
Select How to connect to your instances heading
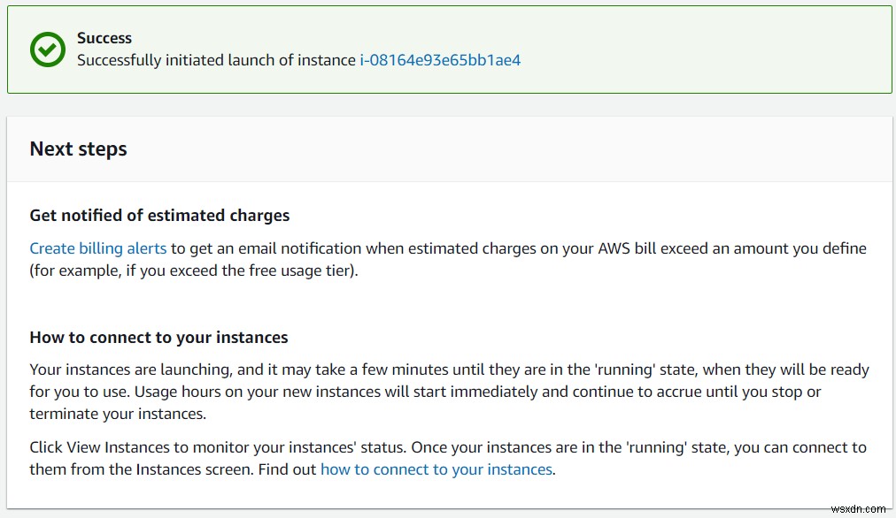pos(158,337)
